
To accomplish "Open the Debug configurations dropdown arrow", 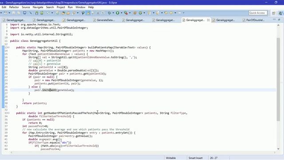I will click(113, 13).
